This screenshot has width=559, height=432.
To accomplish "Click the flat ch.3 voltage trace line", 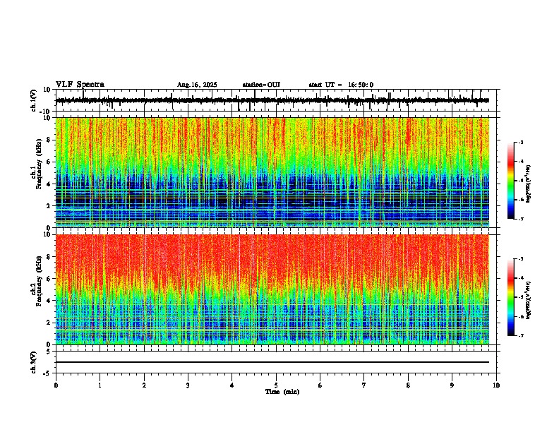I will click(272, 362).
